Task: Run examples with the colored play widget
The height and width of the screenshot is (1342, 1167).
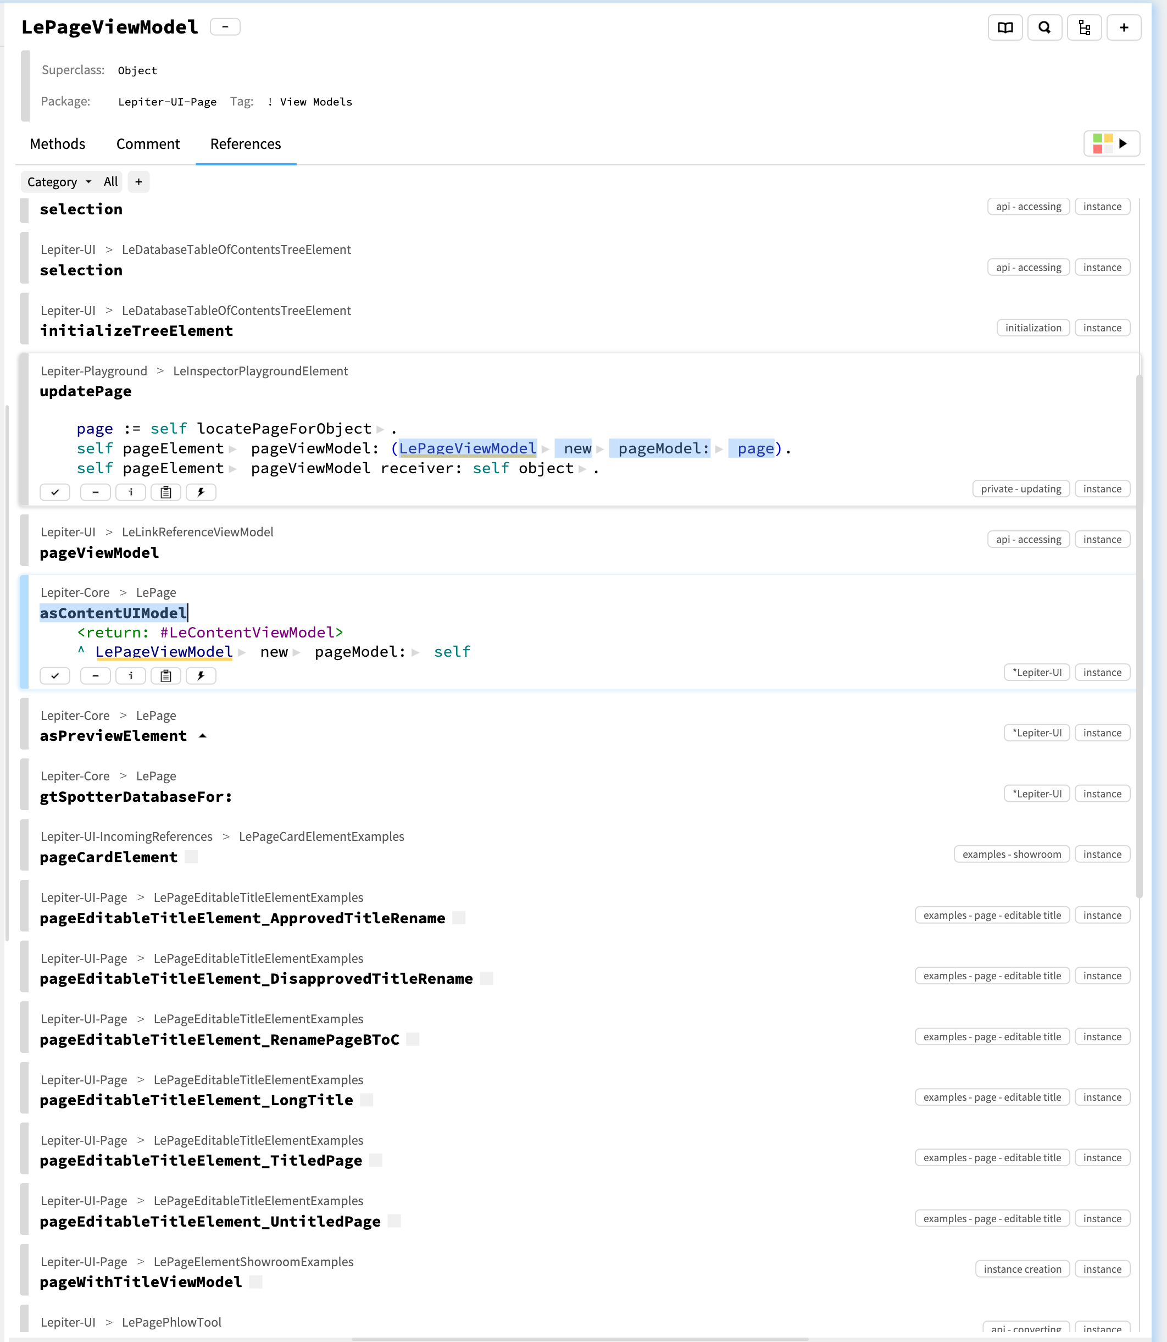Action: pos(1112,143)
